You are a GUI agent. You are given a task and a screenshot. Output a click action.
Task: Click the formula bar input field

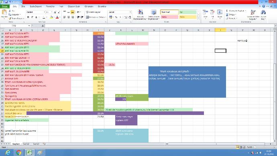(159, 26)
